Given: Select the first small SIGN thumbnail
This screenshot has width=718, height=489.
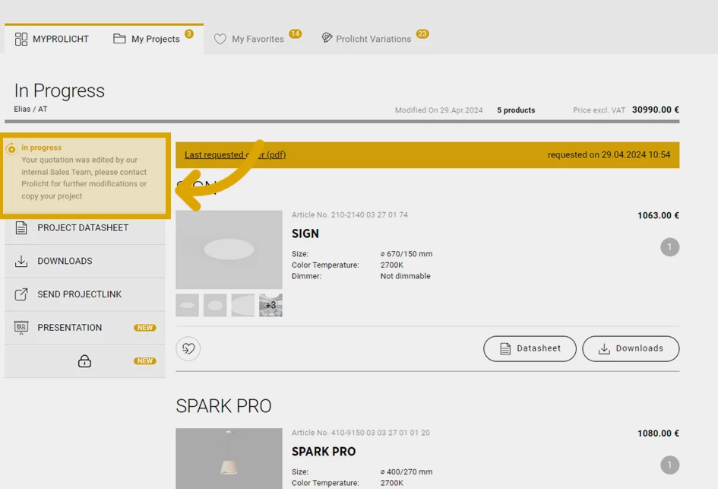Looking at the screenshot, I should (x=187, y=305).
